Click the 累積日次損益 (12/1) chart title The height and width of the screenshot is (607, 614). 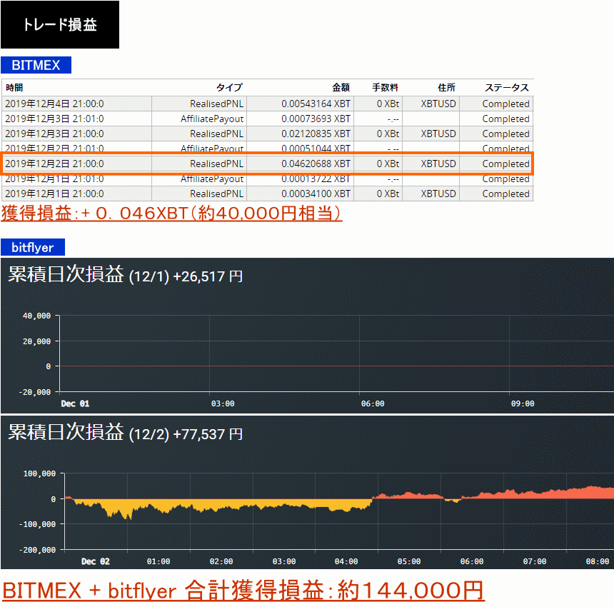click(x=125, y=276)
